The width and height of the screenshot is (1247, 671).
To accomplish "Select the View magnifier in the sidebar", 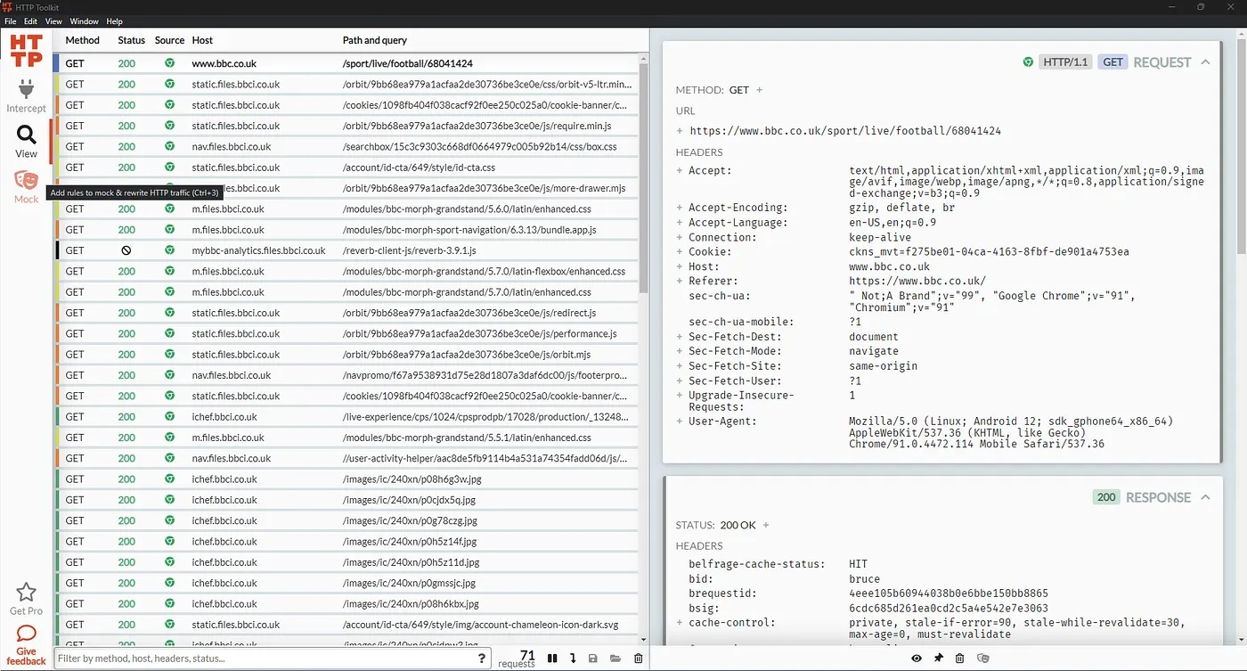I will [26, 141].
